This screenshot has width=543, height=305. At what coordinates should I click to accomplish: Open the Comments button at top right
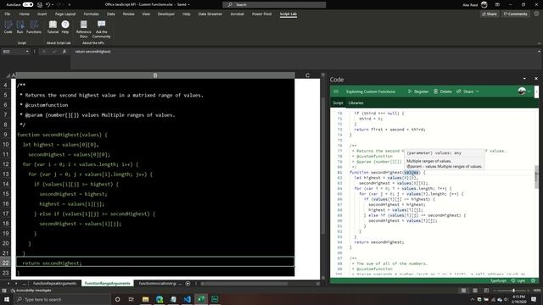[x=516, y=14]
